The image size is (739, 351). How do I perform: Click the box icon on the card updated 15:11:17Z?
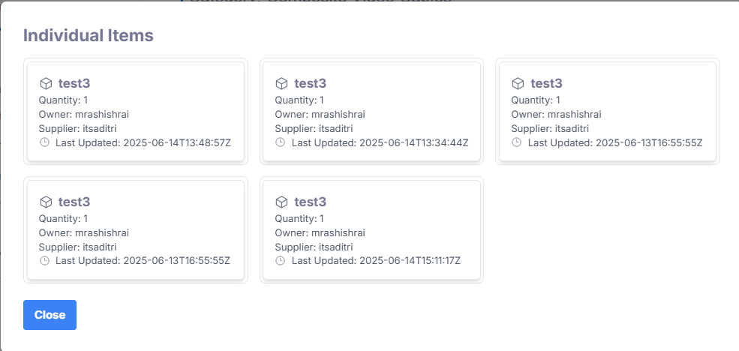click(281, 202)
